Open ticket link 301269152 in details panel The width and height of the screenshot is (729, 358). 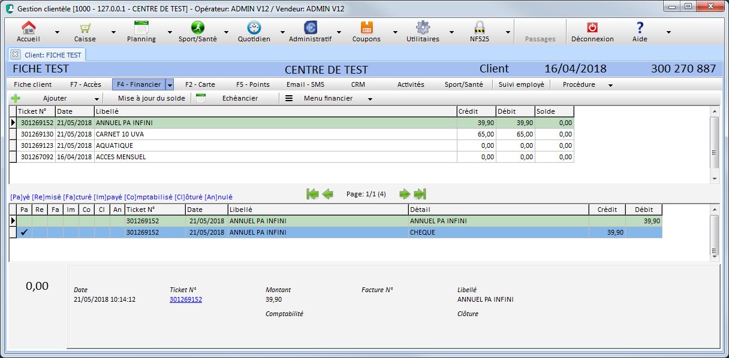click(x=186, y=299)
